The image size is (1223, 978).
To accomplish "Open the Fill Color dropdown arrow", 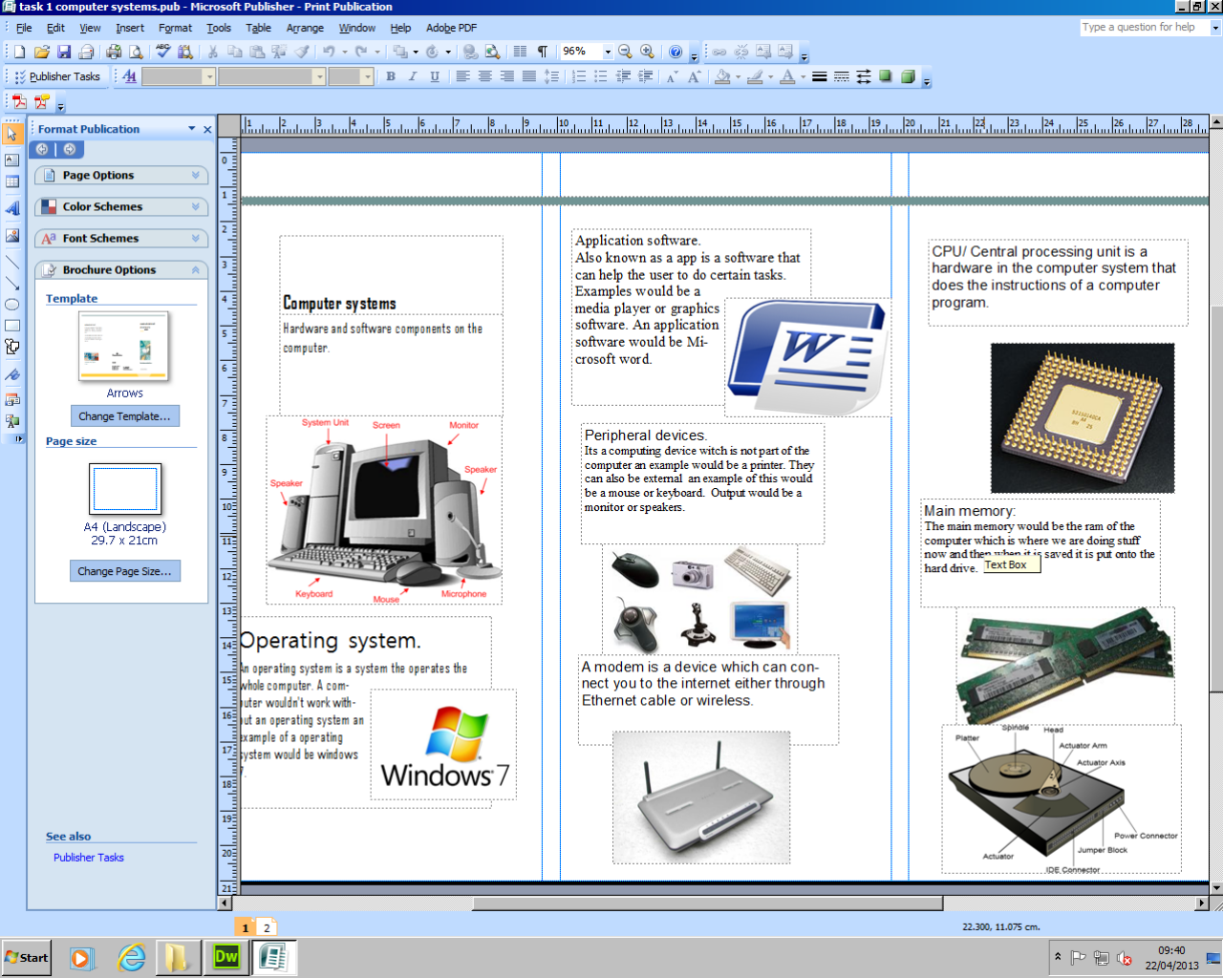I will 738,76.
